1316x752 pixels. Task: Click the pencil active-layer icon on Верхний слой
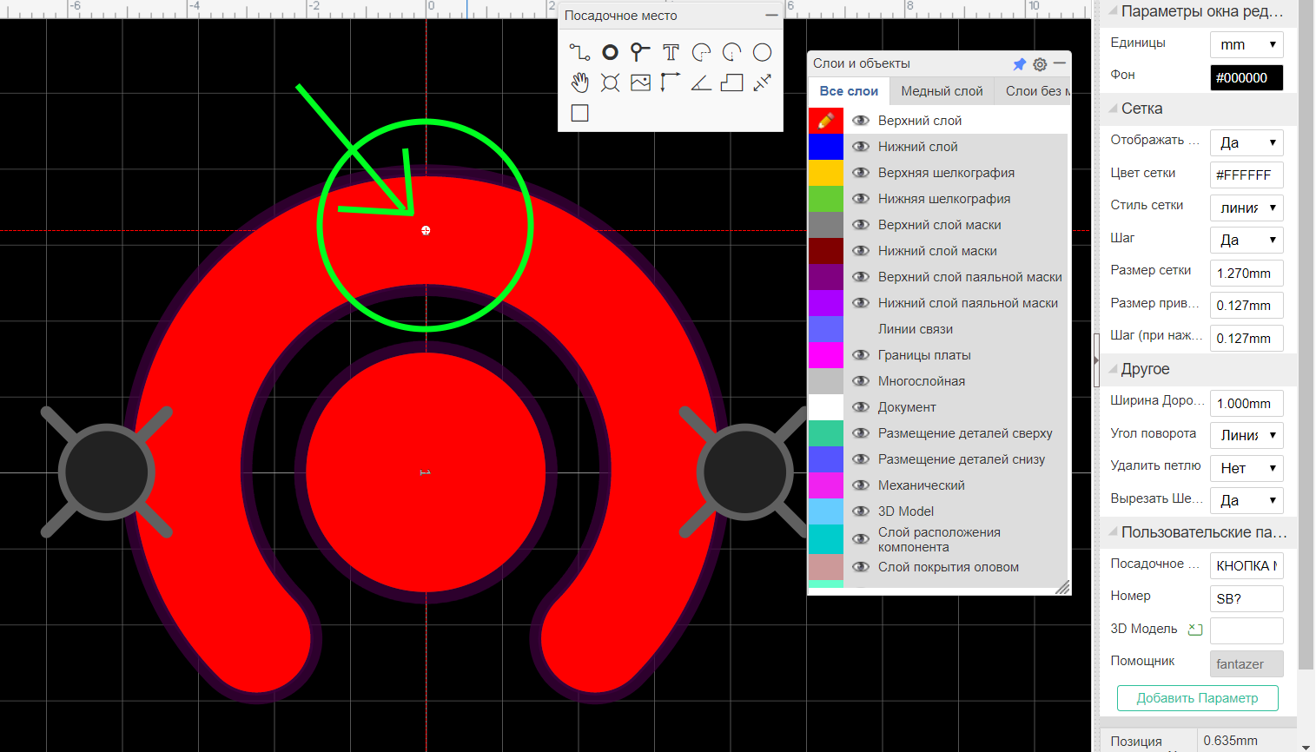point(826,121)
